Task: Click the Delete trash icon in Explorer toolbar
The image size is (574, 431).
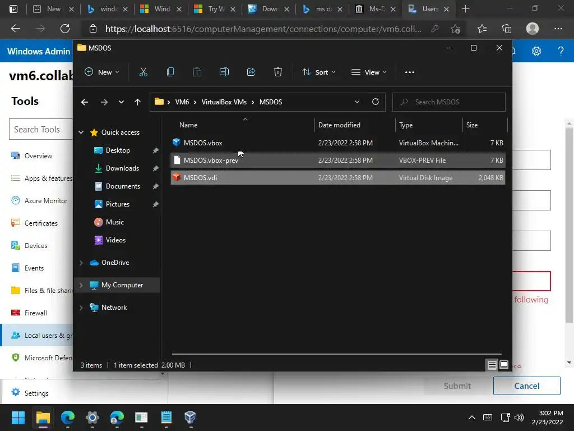Action: [x=278, y=72]
